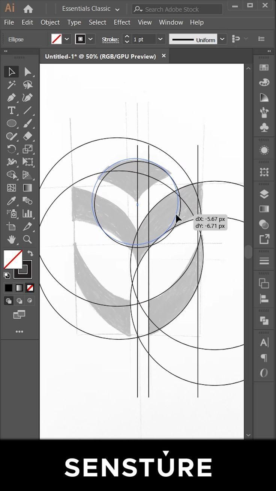Open the Pathfinder panel
This screenshot has width=276, height=491.
click(x=264, y=321)
